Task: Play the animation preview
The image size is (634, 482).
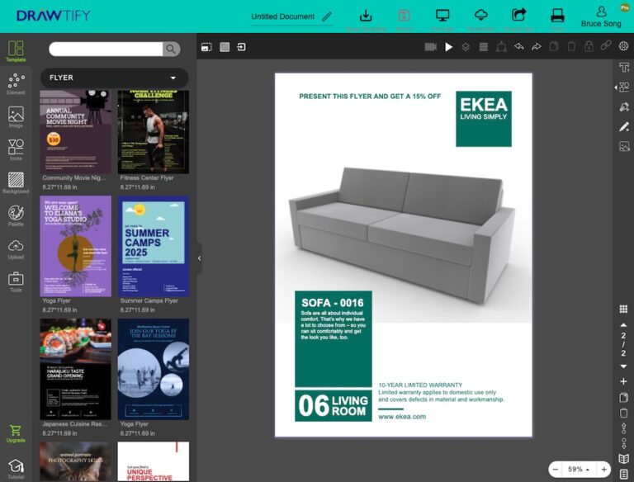Action: tap(449, 47)
